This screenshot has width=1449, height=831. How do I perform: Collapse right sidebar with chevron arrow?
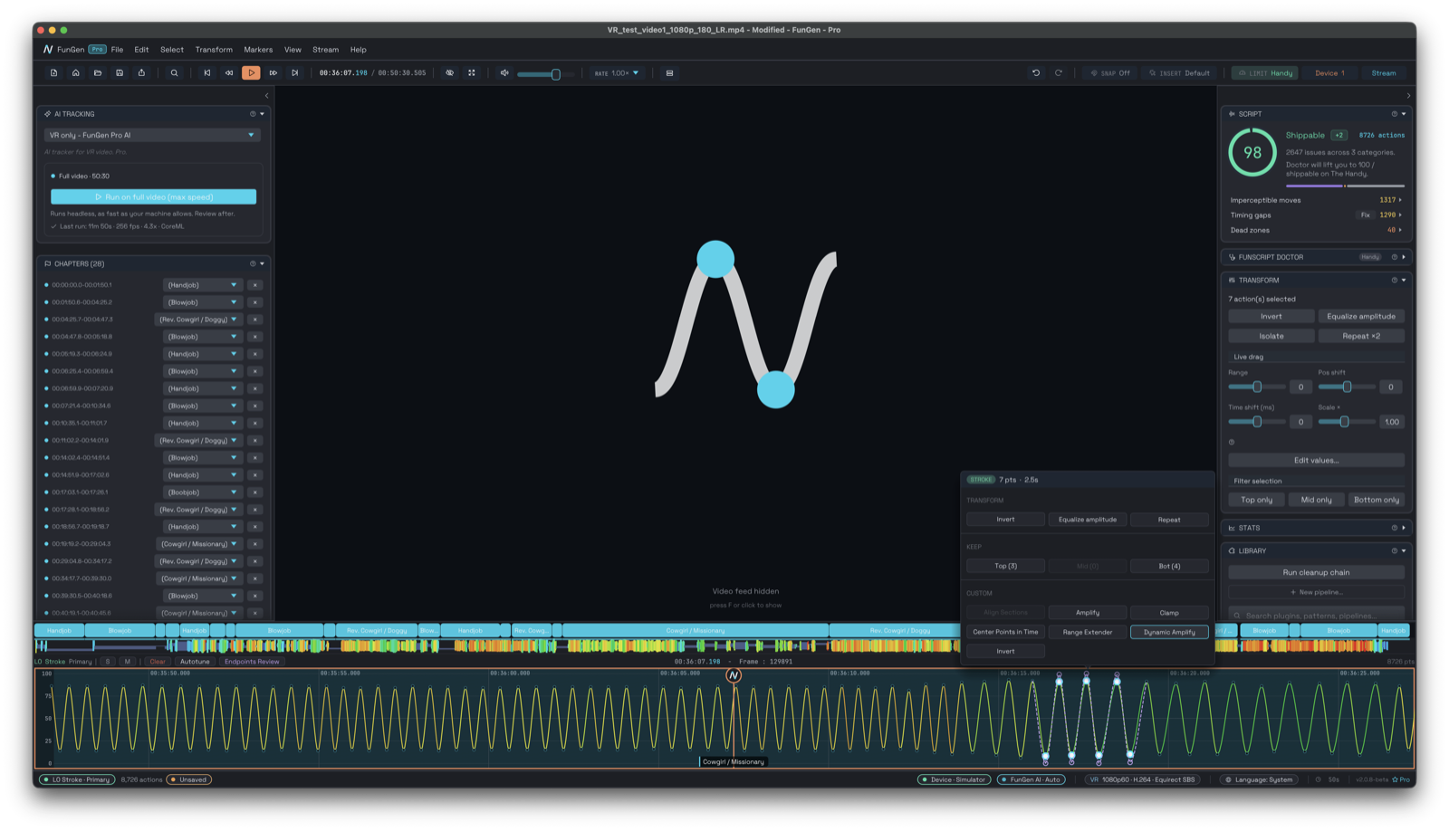click(x=1408, y=96)
